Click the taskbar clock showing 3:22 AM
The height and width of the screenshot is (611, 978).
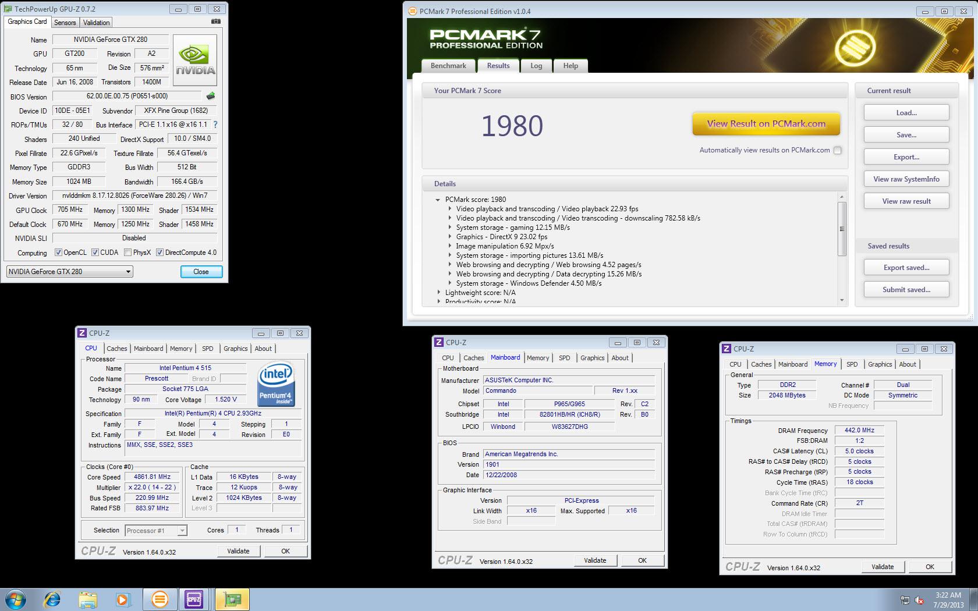pyautogui.click(x=948, y=600)
